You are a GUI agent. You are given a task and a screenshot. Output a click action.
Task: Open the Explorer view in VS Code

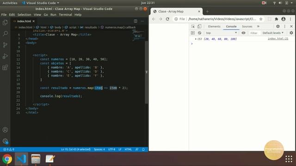tap(5, 23)
